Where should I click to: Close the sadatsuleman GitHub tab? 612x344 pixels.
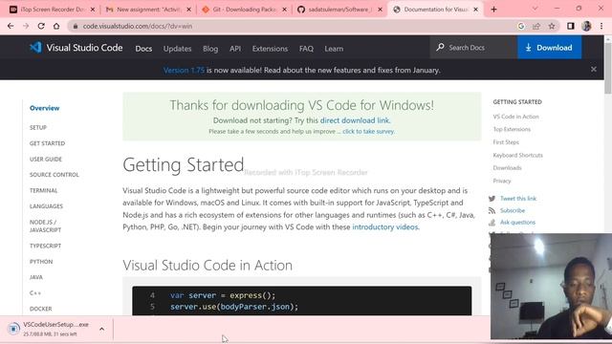(x=381, y=10)
